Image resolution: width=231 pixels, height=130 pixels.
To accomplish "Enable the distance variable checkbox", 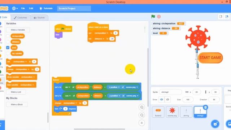I will click(x=8, y=42).
